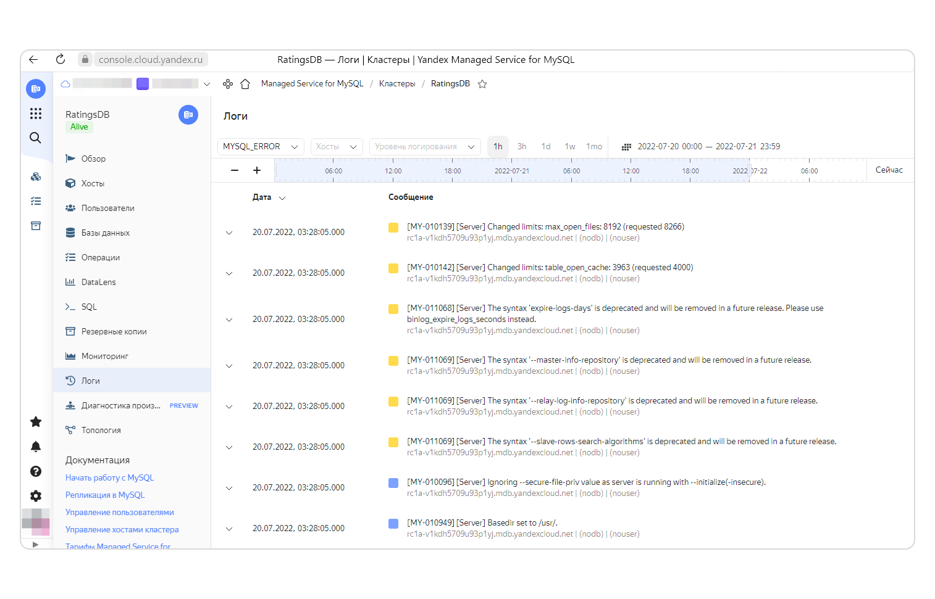The image size is (935, 599).
Task: Open Хосты in the sidebar
Action: tap(132, 183)
